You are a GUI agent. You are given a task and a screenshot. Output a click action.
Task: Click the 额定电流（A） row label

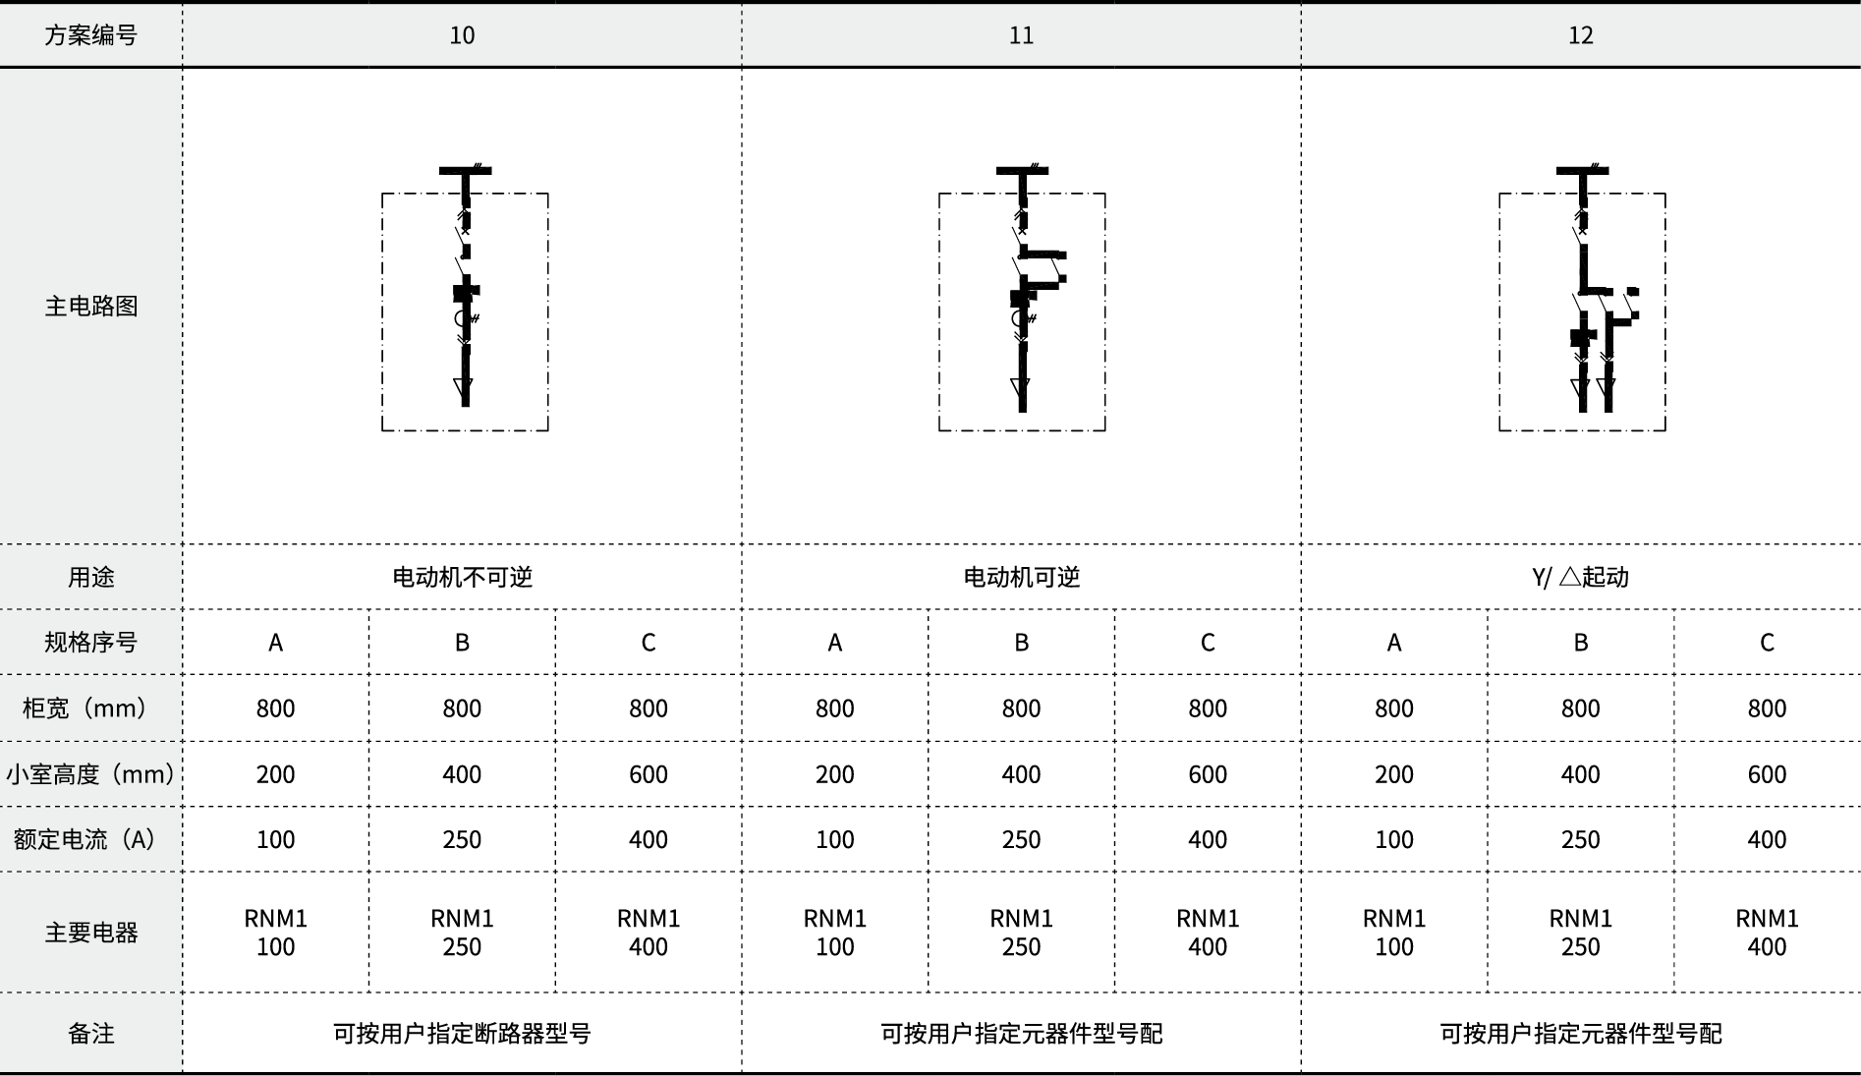pos(90,839)
